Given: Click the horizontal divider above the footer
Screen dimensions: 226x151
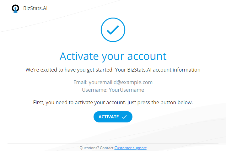Looking at the screenshot, I should pyautogui.click(x=113, y=143).
